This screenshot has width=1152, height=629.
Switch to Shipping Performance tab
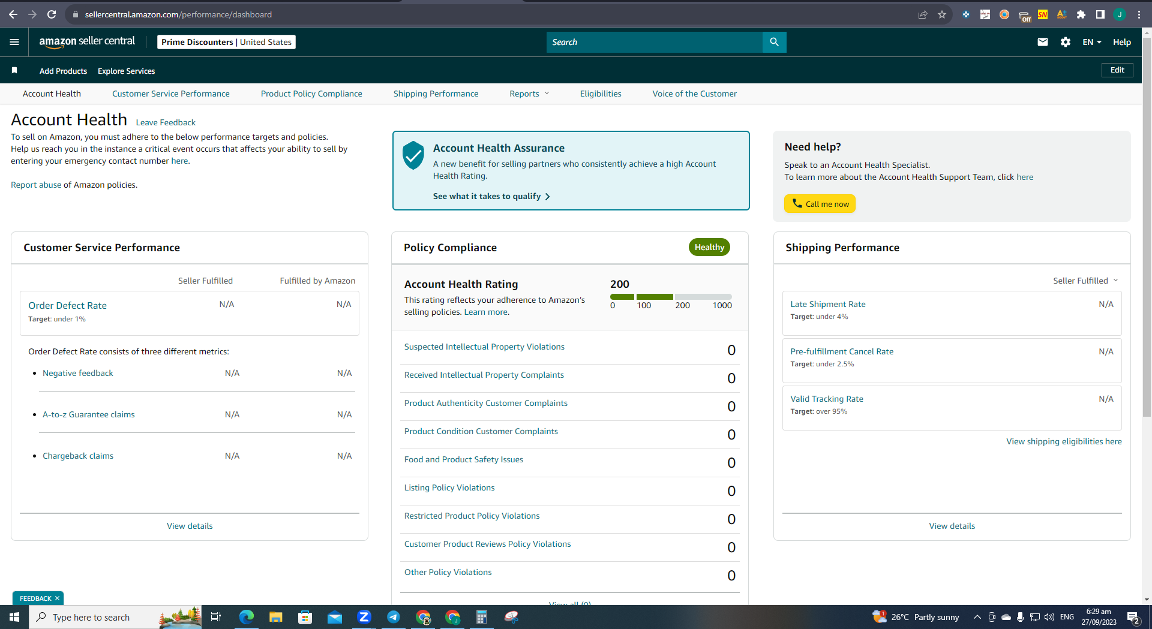click(436, 94)
